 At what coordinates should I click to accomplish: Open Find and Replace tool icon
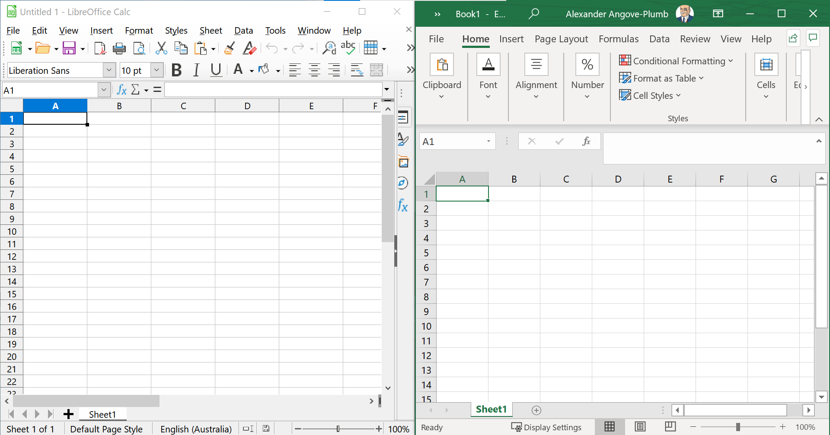click(329, 48)
